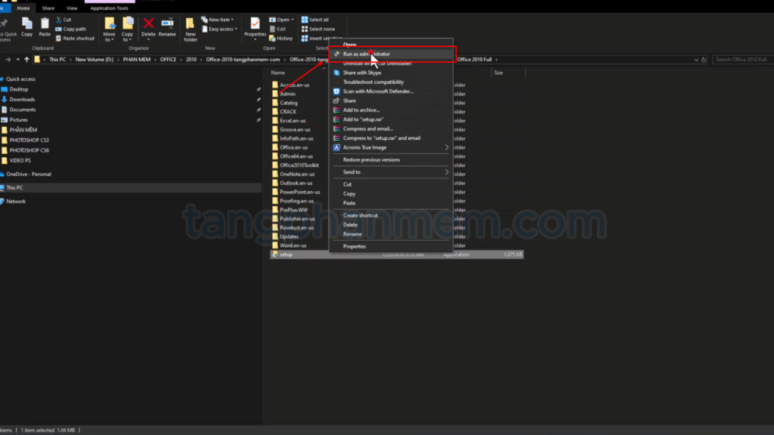774x435 pixels.
Task: Expand address bar history dropdown
Action: pos(696,60)
